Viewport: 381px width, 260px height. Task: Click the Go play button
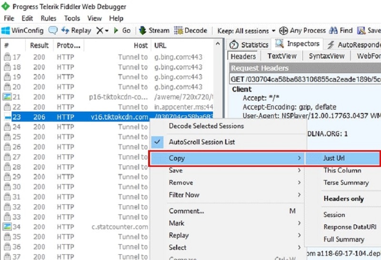click(122, 30)
